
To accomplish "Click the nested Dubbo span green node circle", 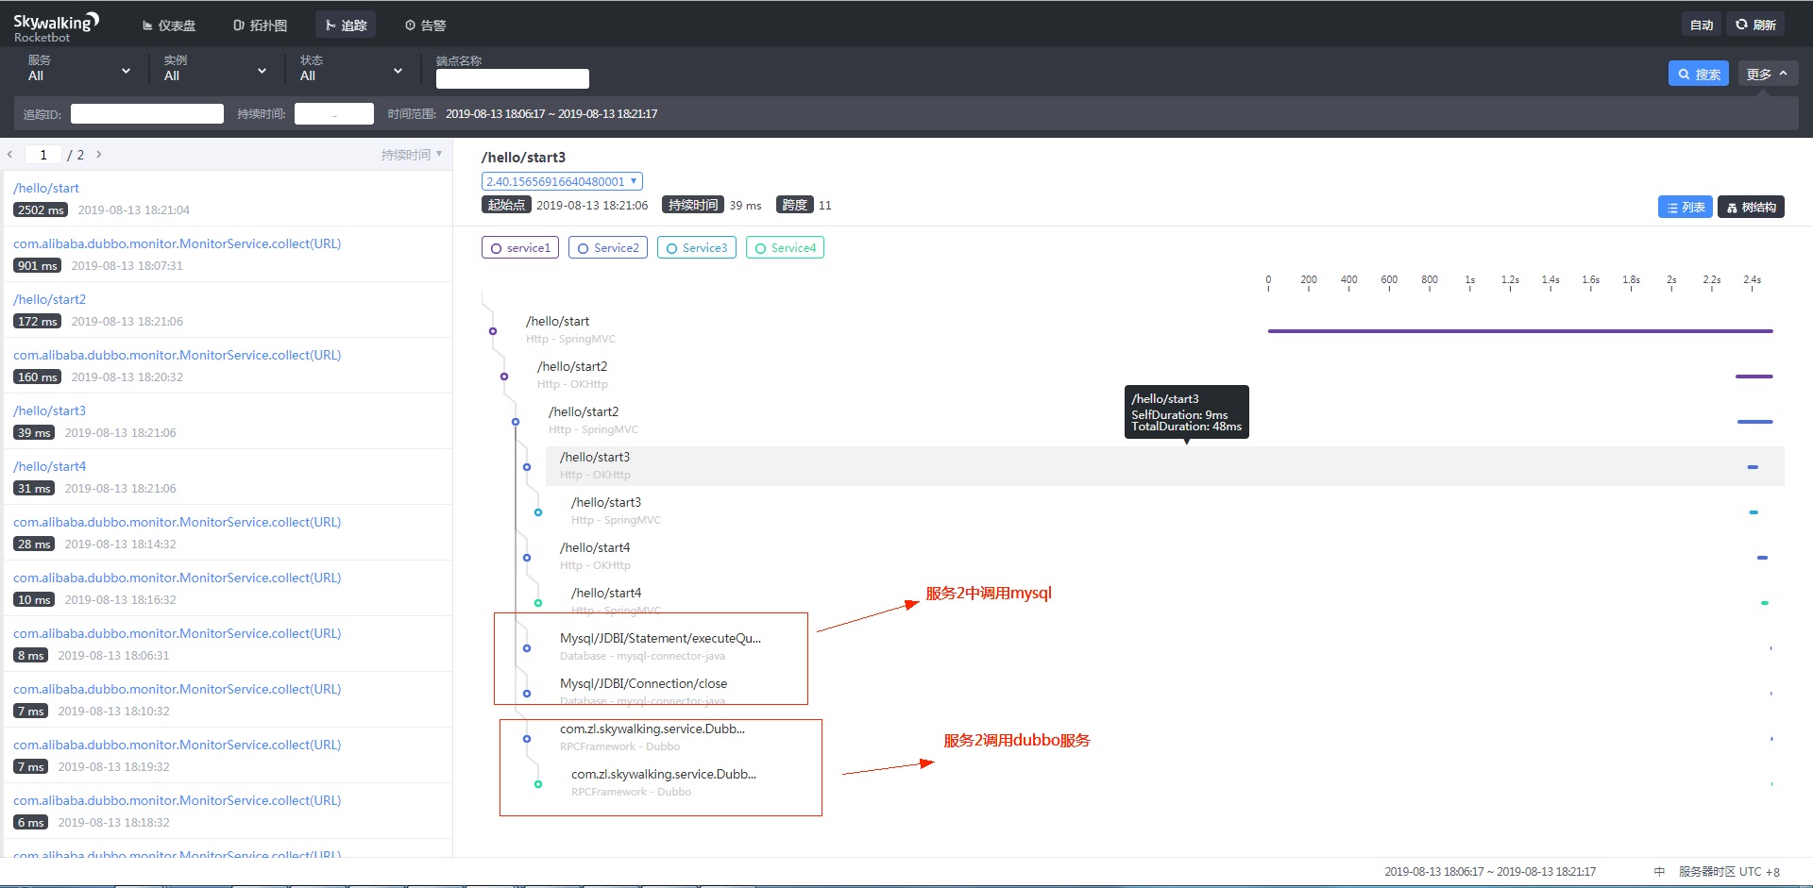I will [x=538, y=784].
